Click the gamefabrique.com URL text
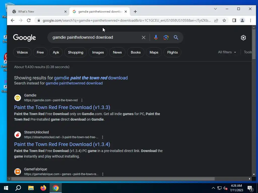This screenshot has width=258, height=193. [x=61, y=174]
